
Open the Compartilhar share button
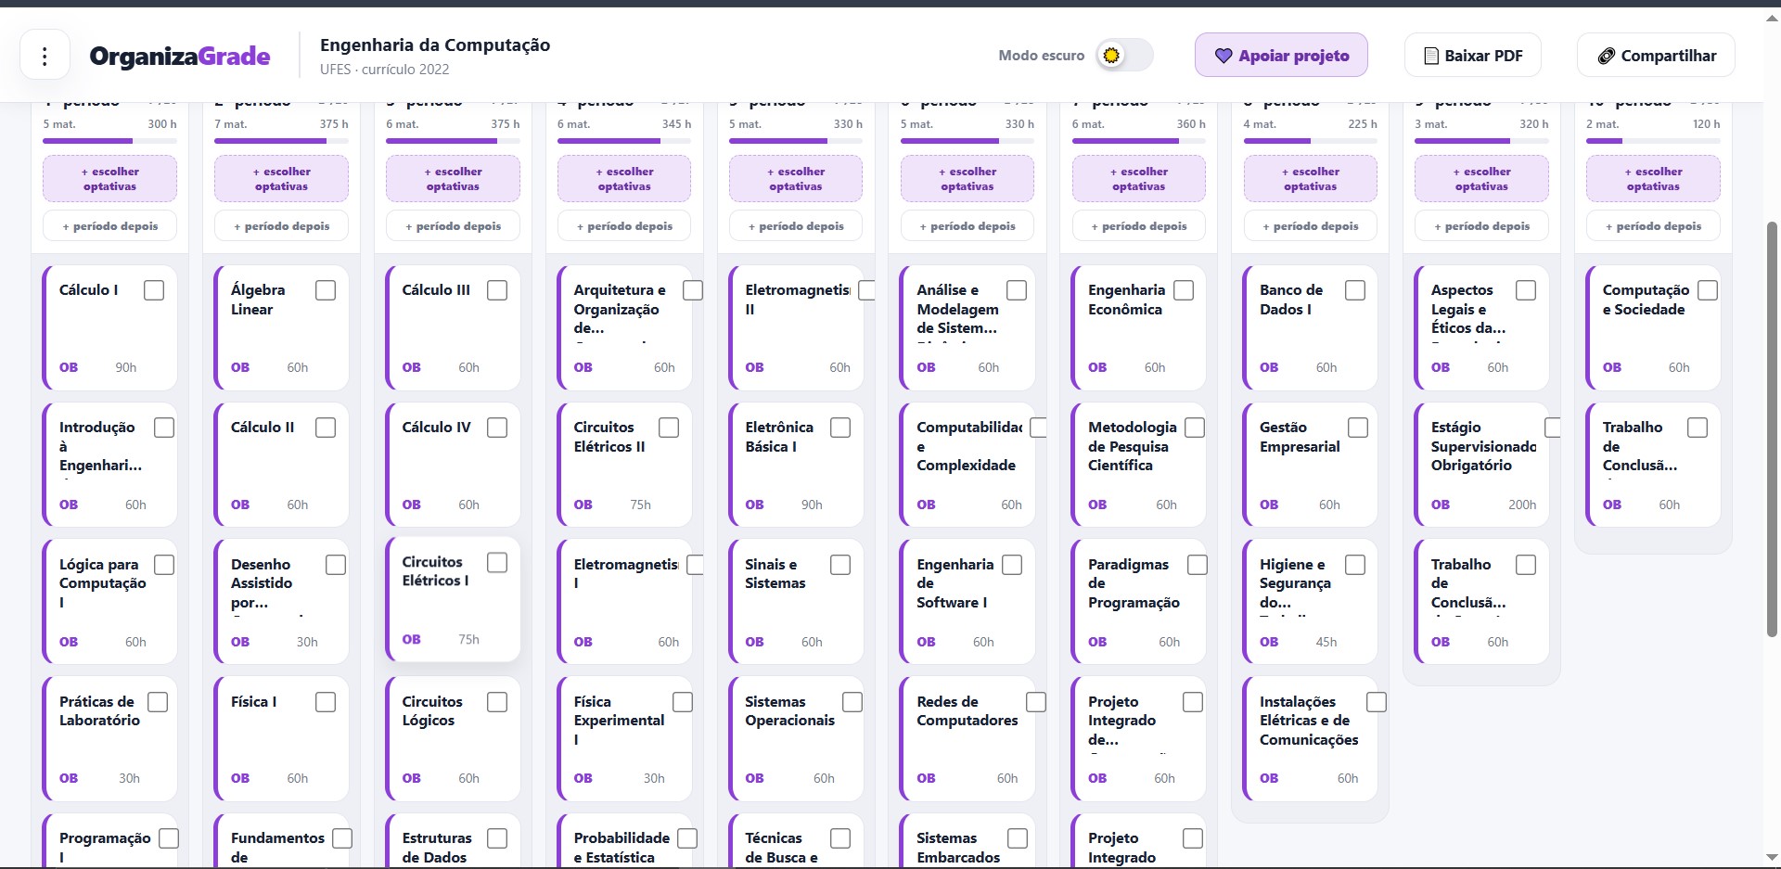[1656, 56]
